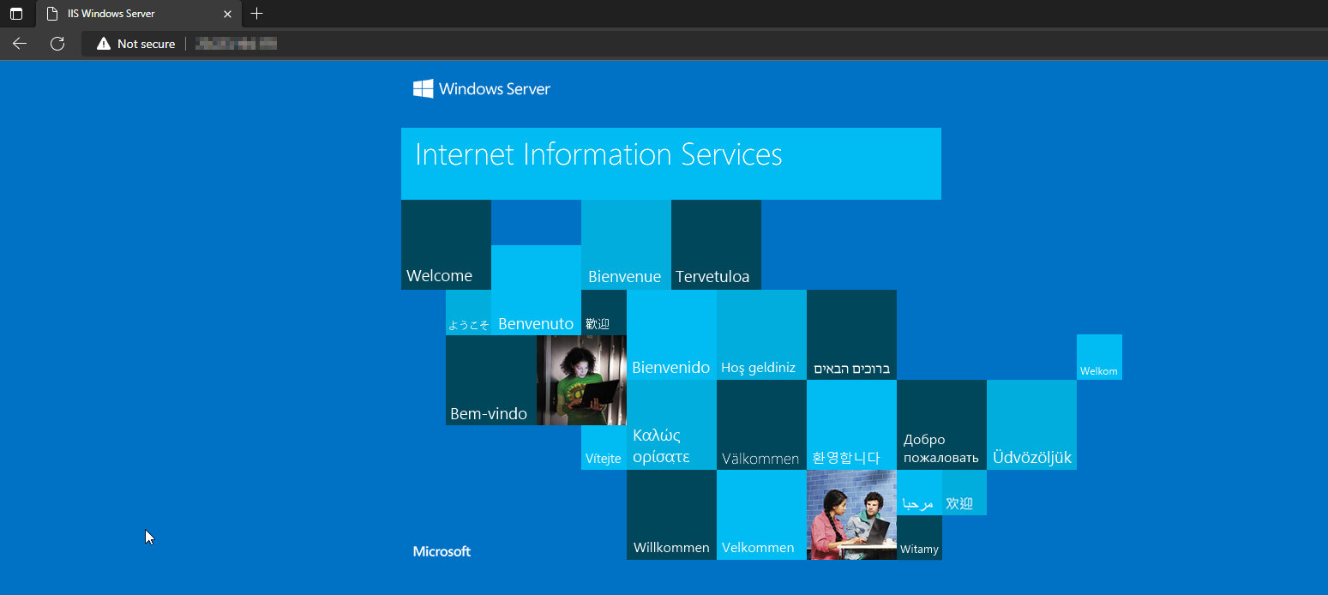Click the Korean 환영합니다 tile
Image resolution: width=1328 pixels, height=595 pixels.
coord(851,424)
